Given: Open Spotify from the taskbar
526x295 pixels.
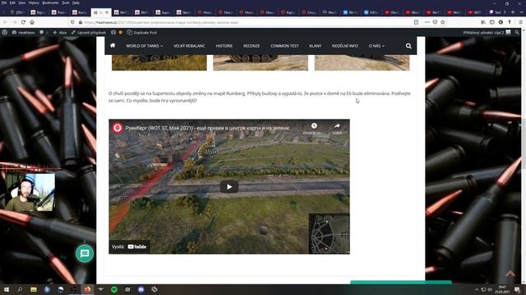Looking at the screenshot, I should point(114,289).
